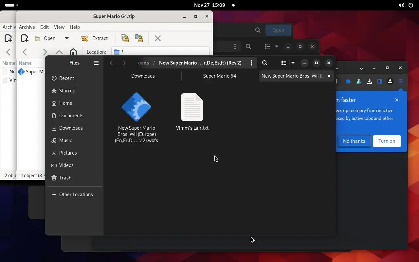The height and width of the screenshot is (262, 419).
Task: Open system volume indicator in top bar
Action: pyautogui.click(x=401, y=5)
